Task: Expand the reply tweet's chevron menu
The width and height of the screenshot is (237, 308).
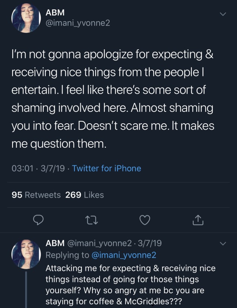Action: coord(223,244)
